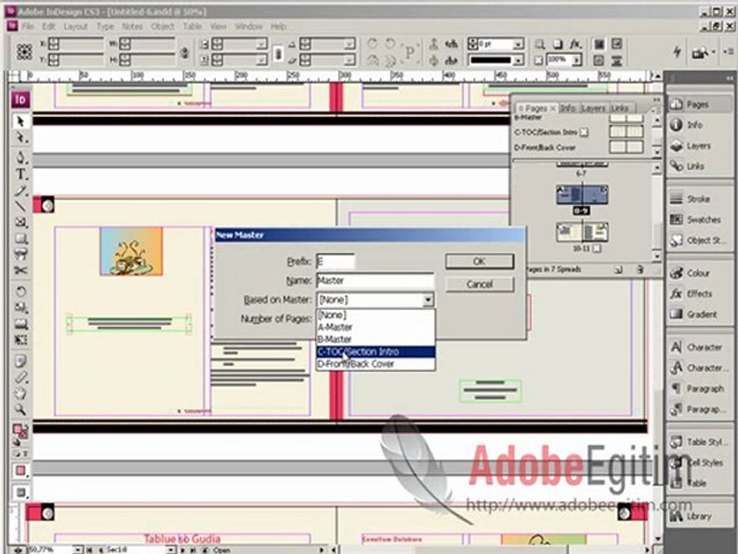The height and width of the screenshot is (554, 738).
Task: Open the Layout menu
Action: [x=76, y=26]
